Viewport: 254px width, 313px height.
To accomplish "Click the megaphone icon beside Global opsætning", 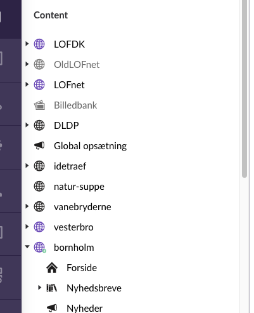I will [x=39, y=145].
